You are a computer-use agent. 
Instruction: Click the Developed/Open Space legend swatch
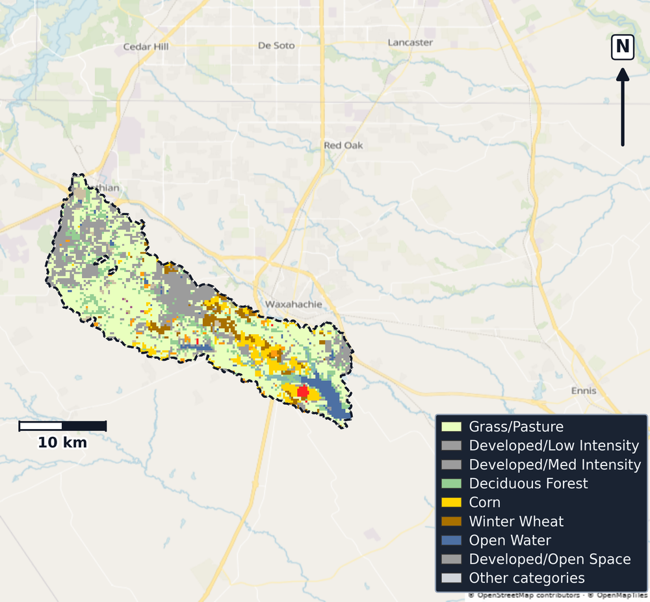tap(451, 559)
